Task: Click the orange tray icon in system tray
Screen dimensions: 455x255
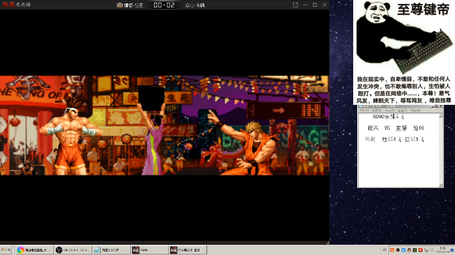Action: point(392,250)
